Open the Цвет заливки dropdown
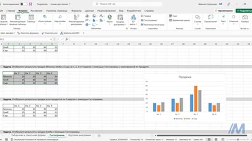The width and height of the screenshot is (252, 141). coord(8,33)
